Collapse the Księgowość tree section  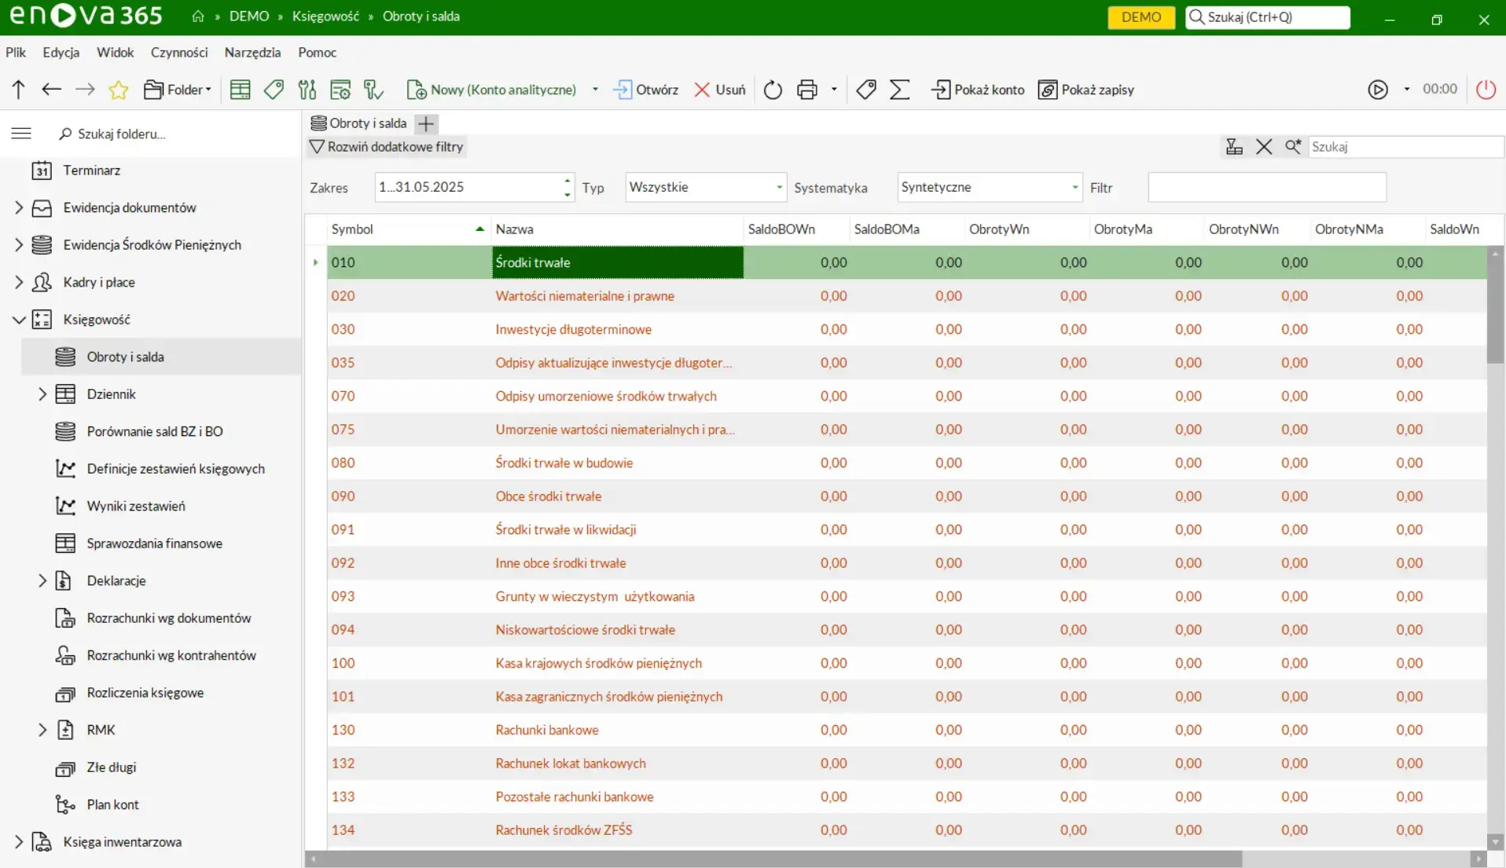click(19, 320)
